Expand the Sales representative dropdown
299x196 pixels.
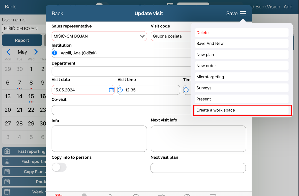[142, 36]
